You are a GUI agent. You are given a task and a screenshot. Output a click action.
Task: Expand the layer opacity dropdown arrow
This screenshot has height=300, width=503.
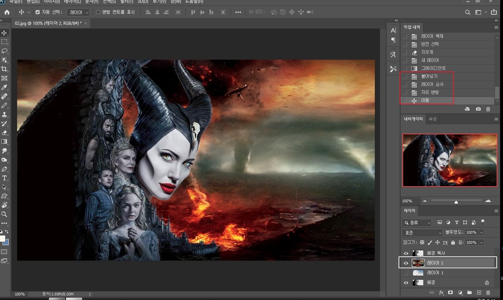tap(482, 233)
